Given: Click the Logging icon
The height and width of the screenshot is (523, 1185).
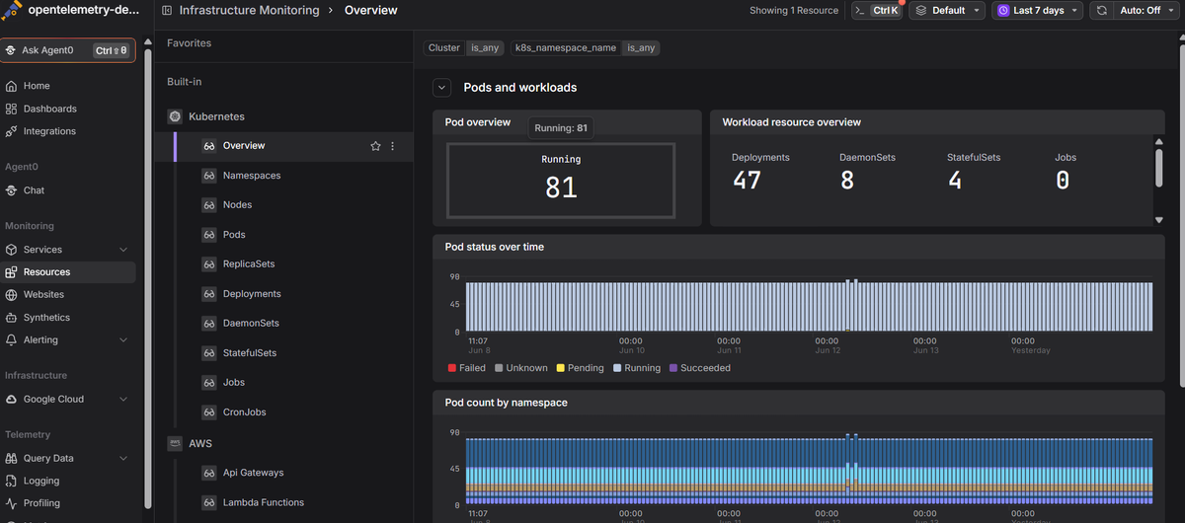Looking at the screenshot, I should 11,481.
